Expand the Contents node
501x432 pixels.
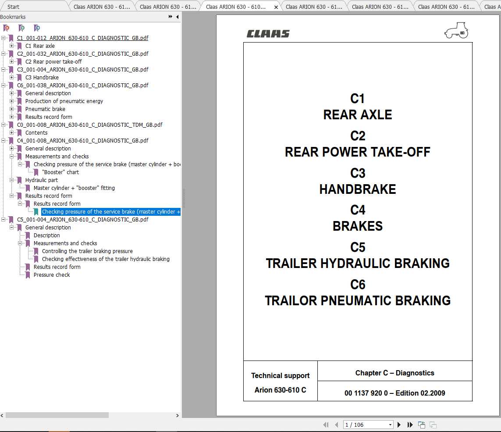pos(11,133)
